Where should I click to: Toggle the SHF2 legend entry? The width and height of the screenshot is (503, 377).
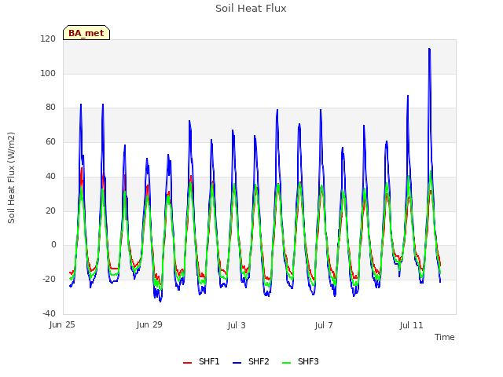pyautogui.click(x=251, y=361)
